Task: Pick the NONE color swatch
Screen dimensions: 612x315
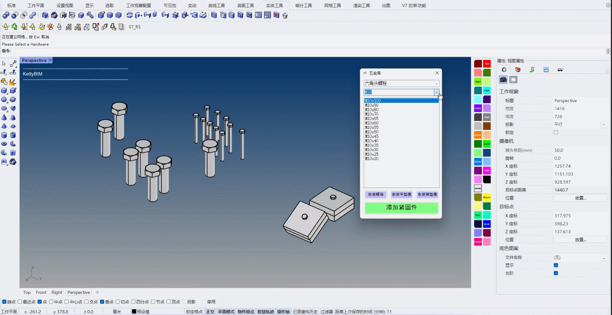Action: pyautogui.click(x=478, y=188)
